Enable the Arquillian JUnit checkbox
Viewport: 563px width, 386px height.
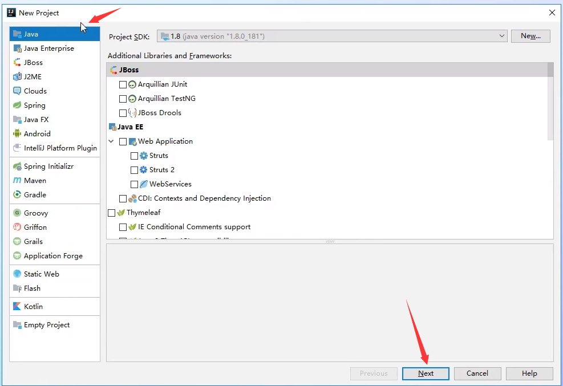click(x=123, y=84)
